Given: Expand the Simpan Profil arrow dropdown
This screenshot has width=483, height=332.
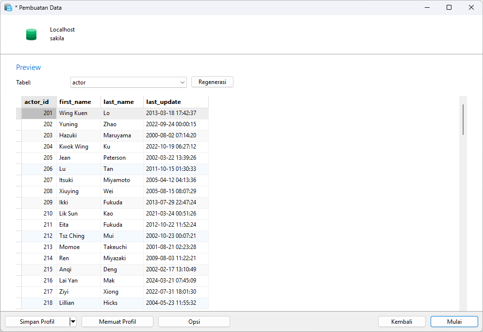Looking at the screenshot, I should [x=73, y=321].
